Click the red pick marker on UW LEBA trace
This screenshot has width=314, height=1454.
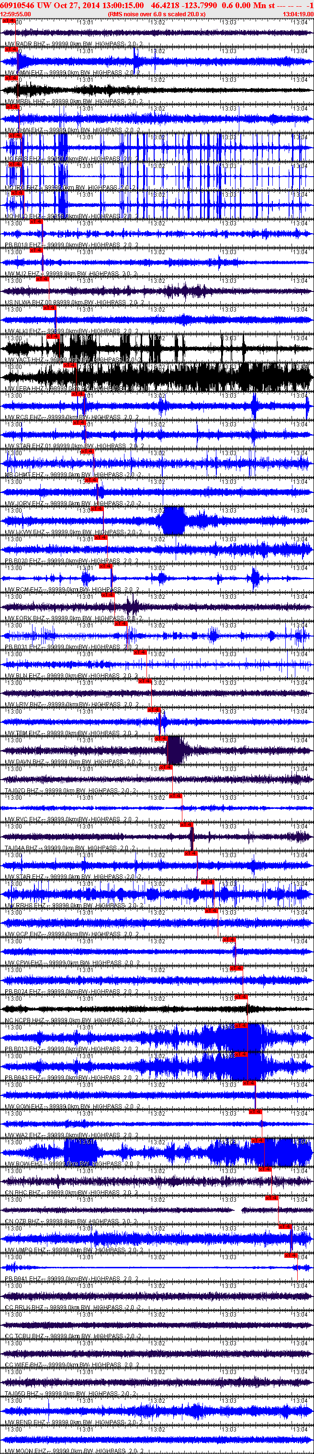(69, 365)
